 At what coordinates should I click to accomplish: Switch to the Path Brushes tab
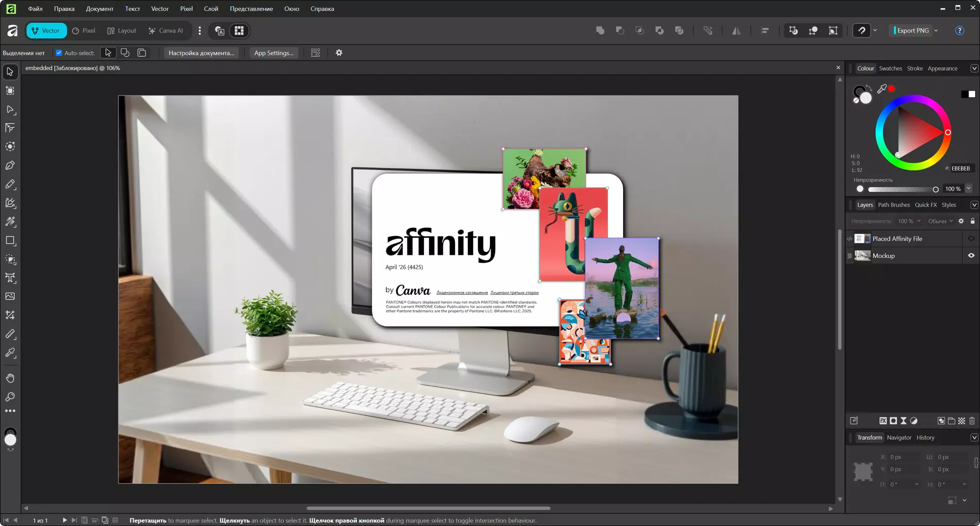pos(894,205)
